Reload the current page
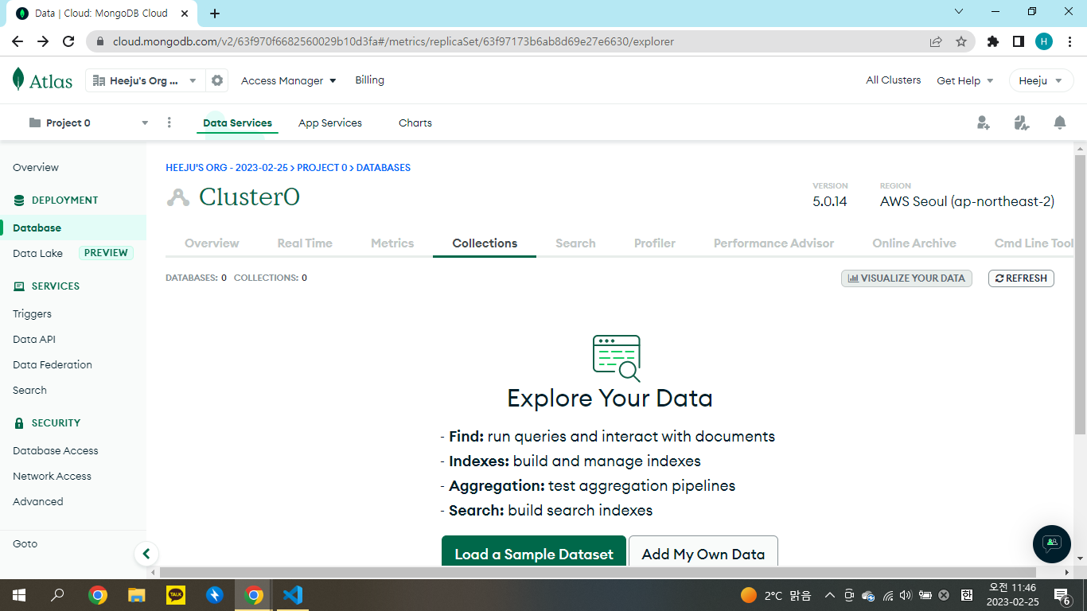 (x=68, y=41)
